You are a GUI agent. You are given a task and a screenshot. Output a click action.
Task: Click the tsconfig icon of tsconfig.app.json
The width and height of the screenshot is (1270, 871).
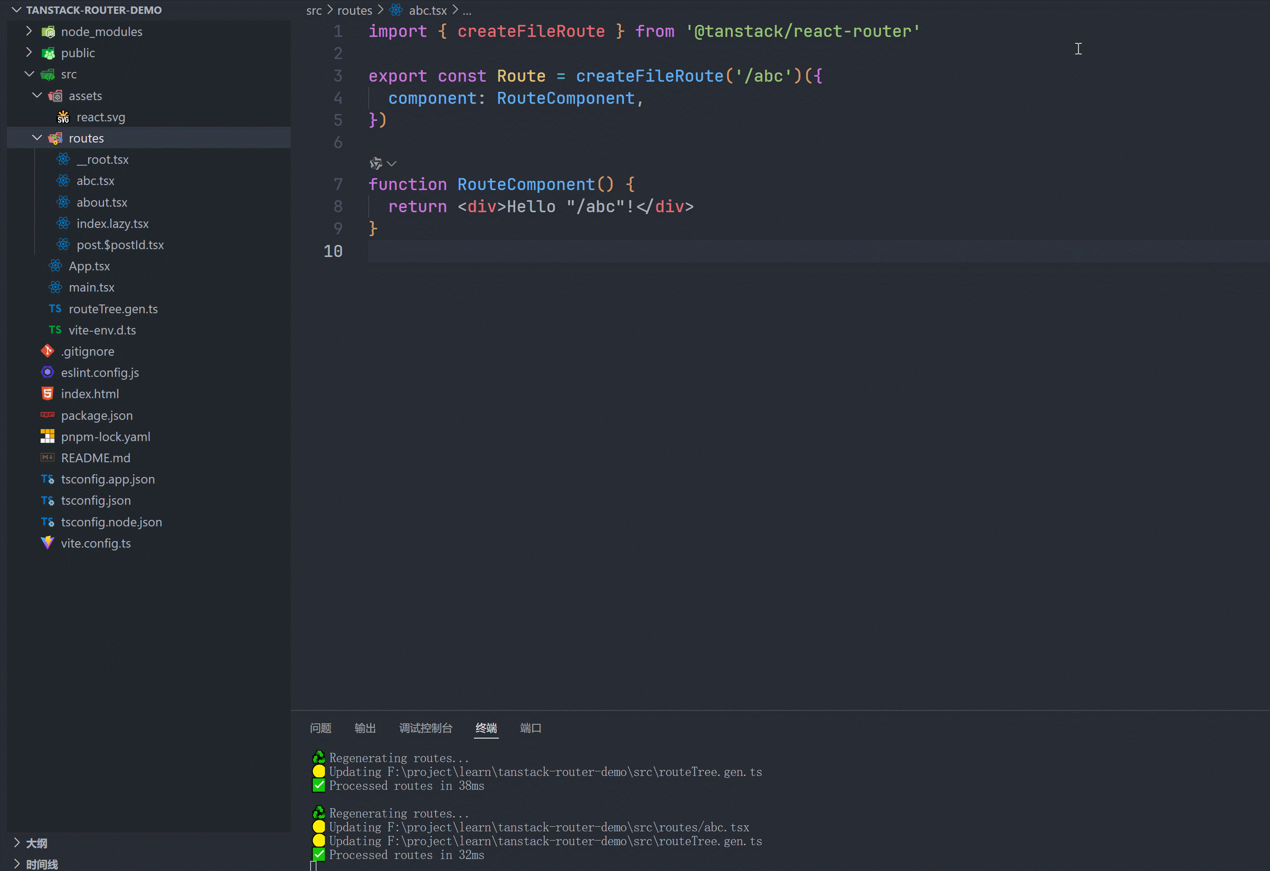click(x=48, y=479)
